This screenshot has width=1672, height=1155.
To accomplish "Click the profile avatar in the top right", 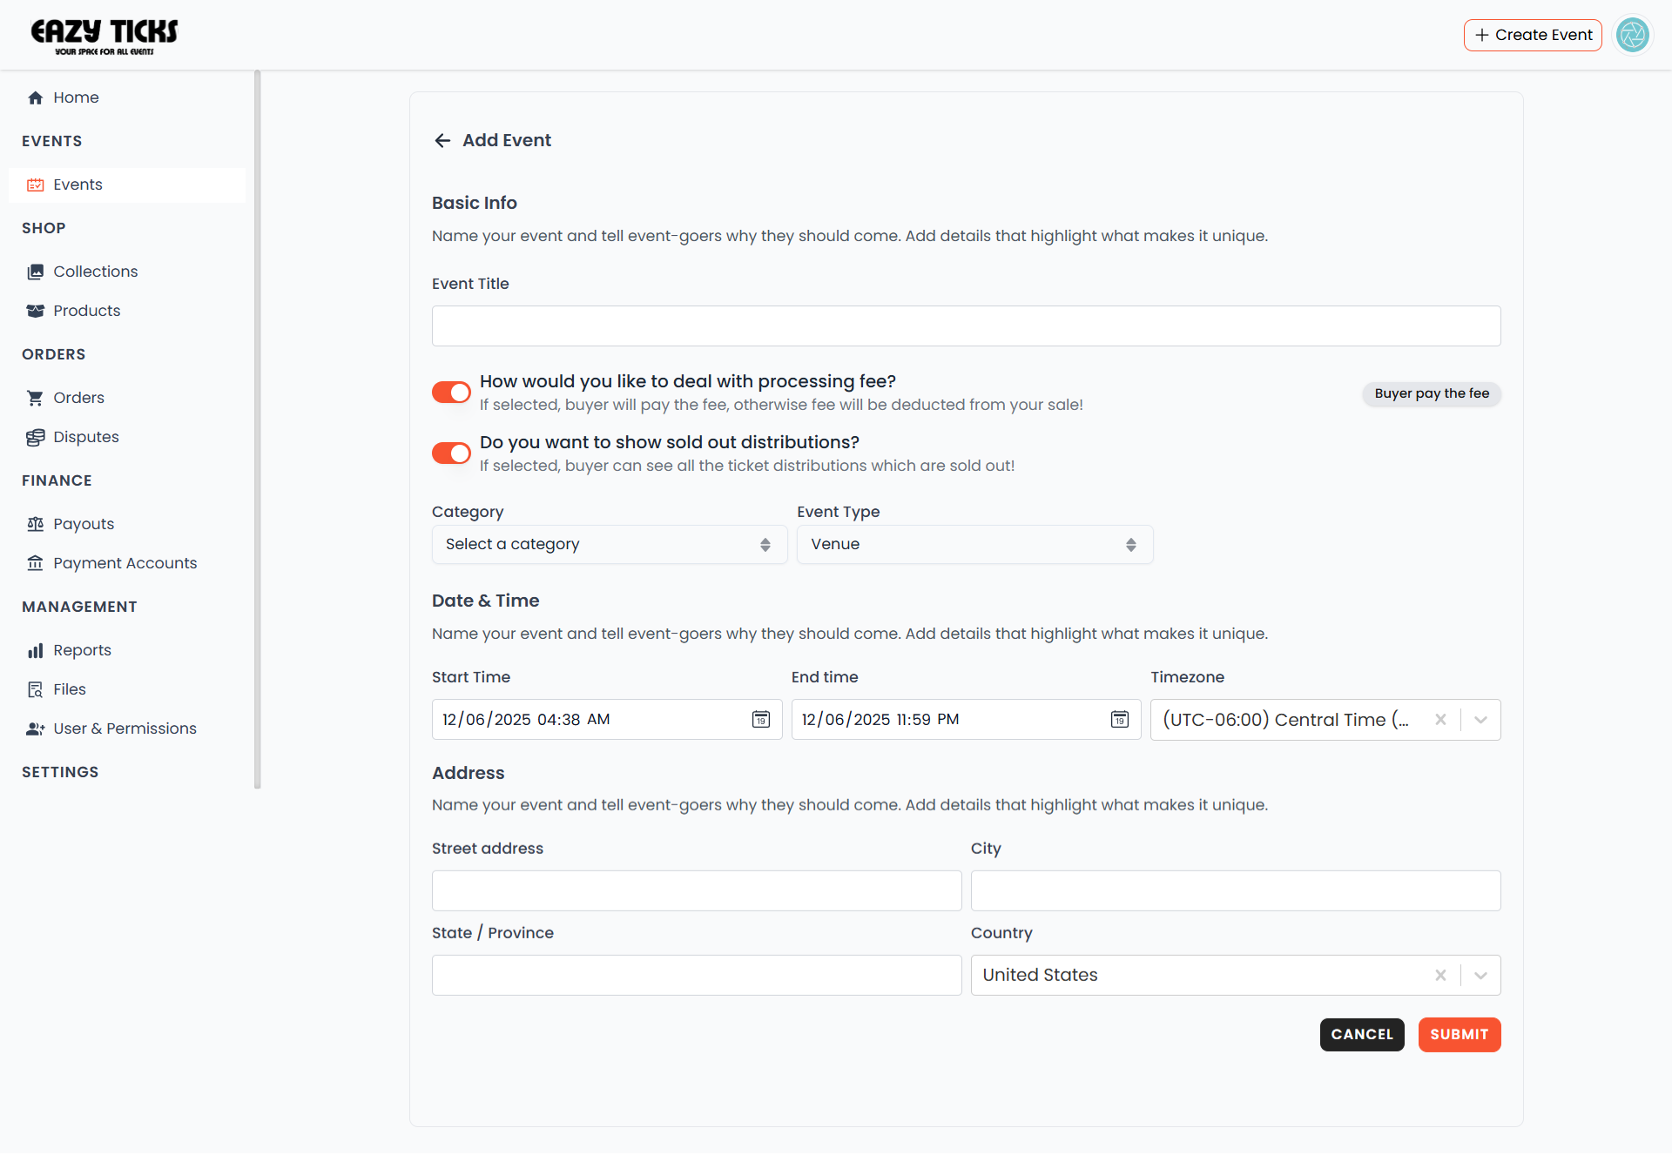I will 1633,35.
